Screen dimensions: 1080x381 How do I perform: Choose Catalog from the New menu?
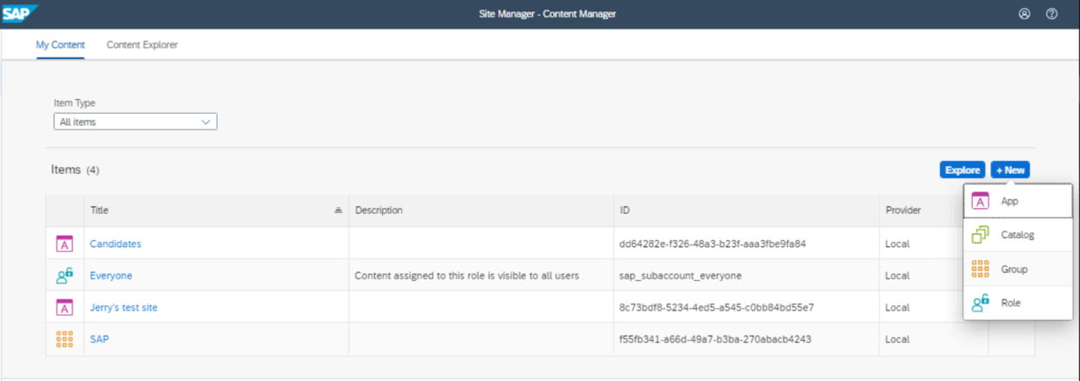tap(1018, 235)
